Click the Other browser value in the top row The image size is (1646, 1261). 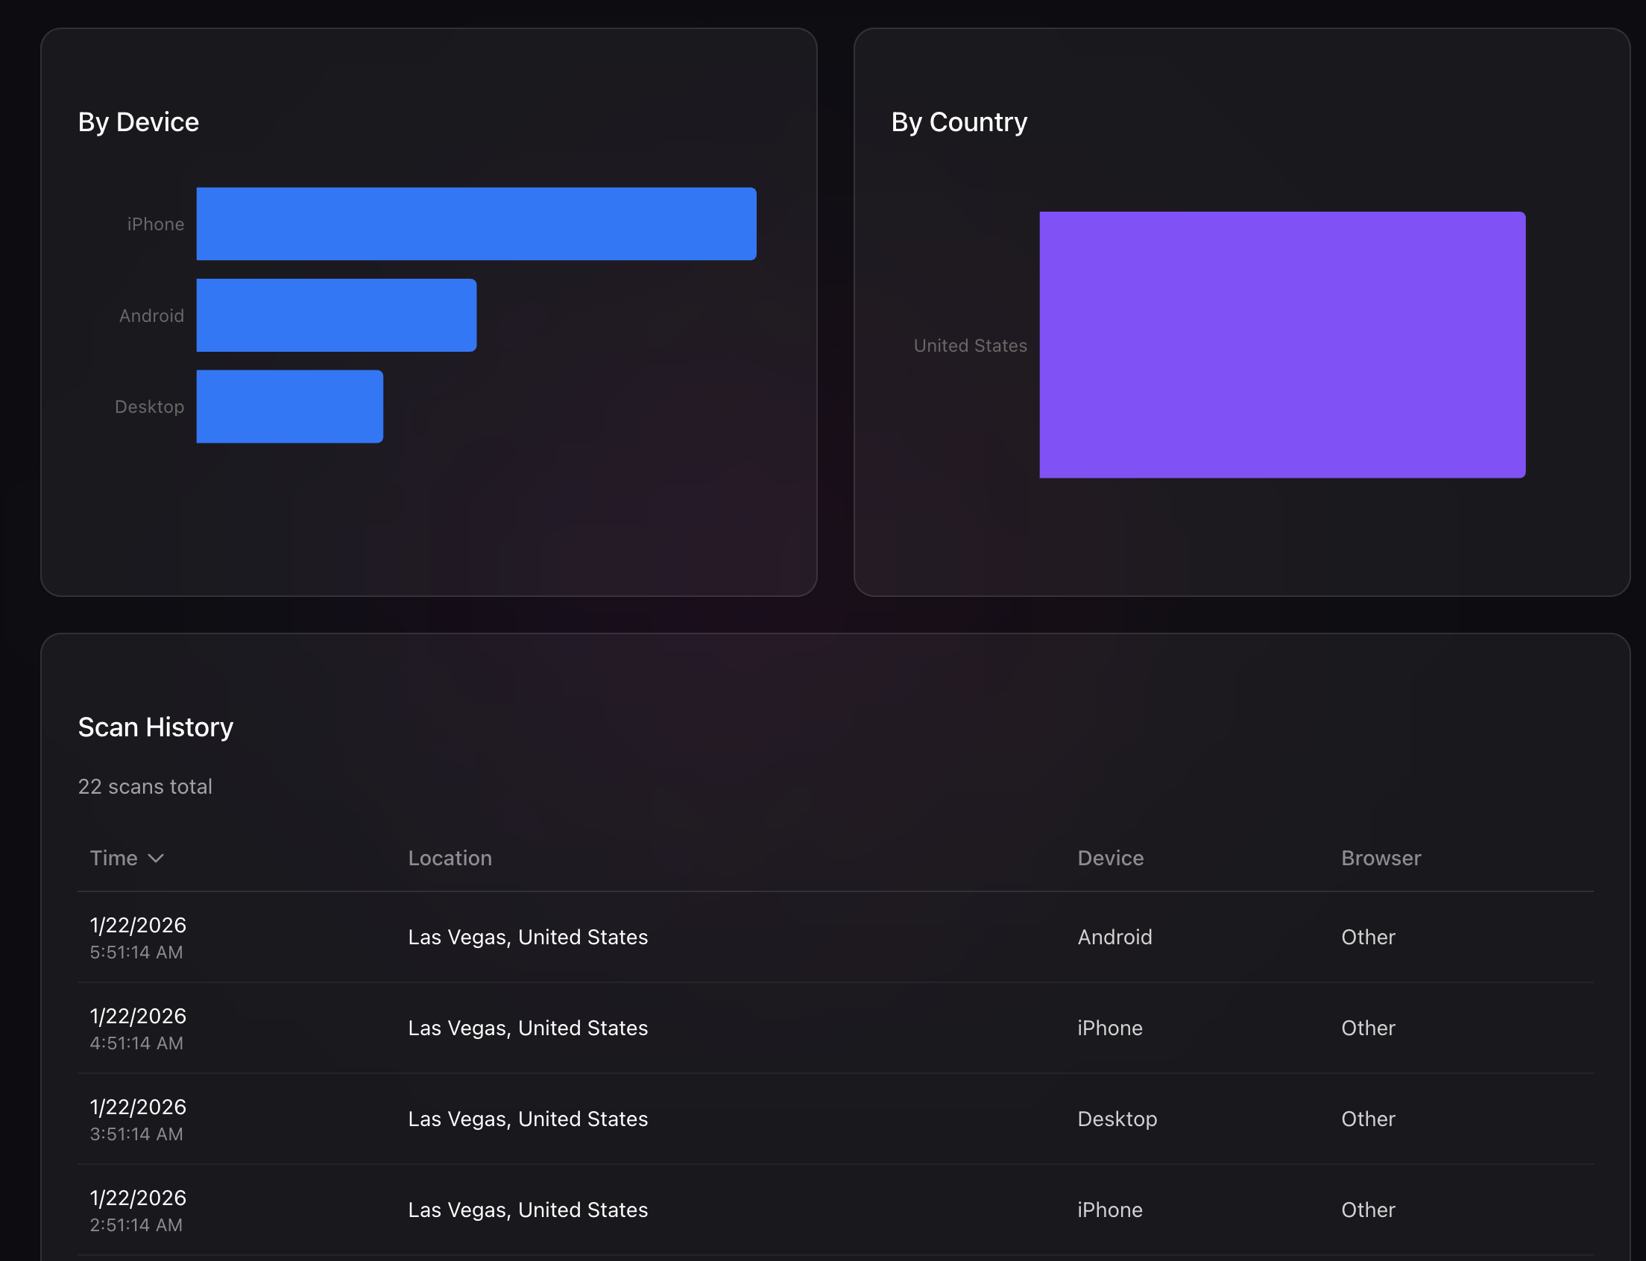[x=1366, y=937]
